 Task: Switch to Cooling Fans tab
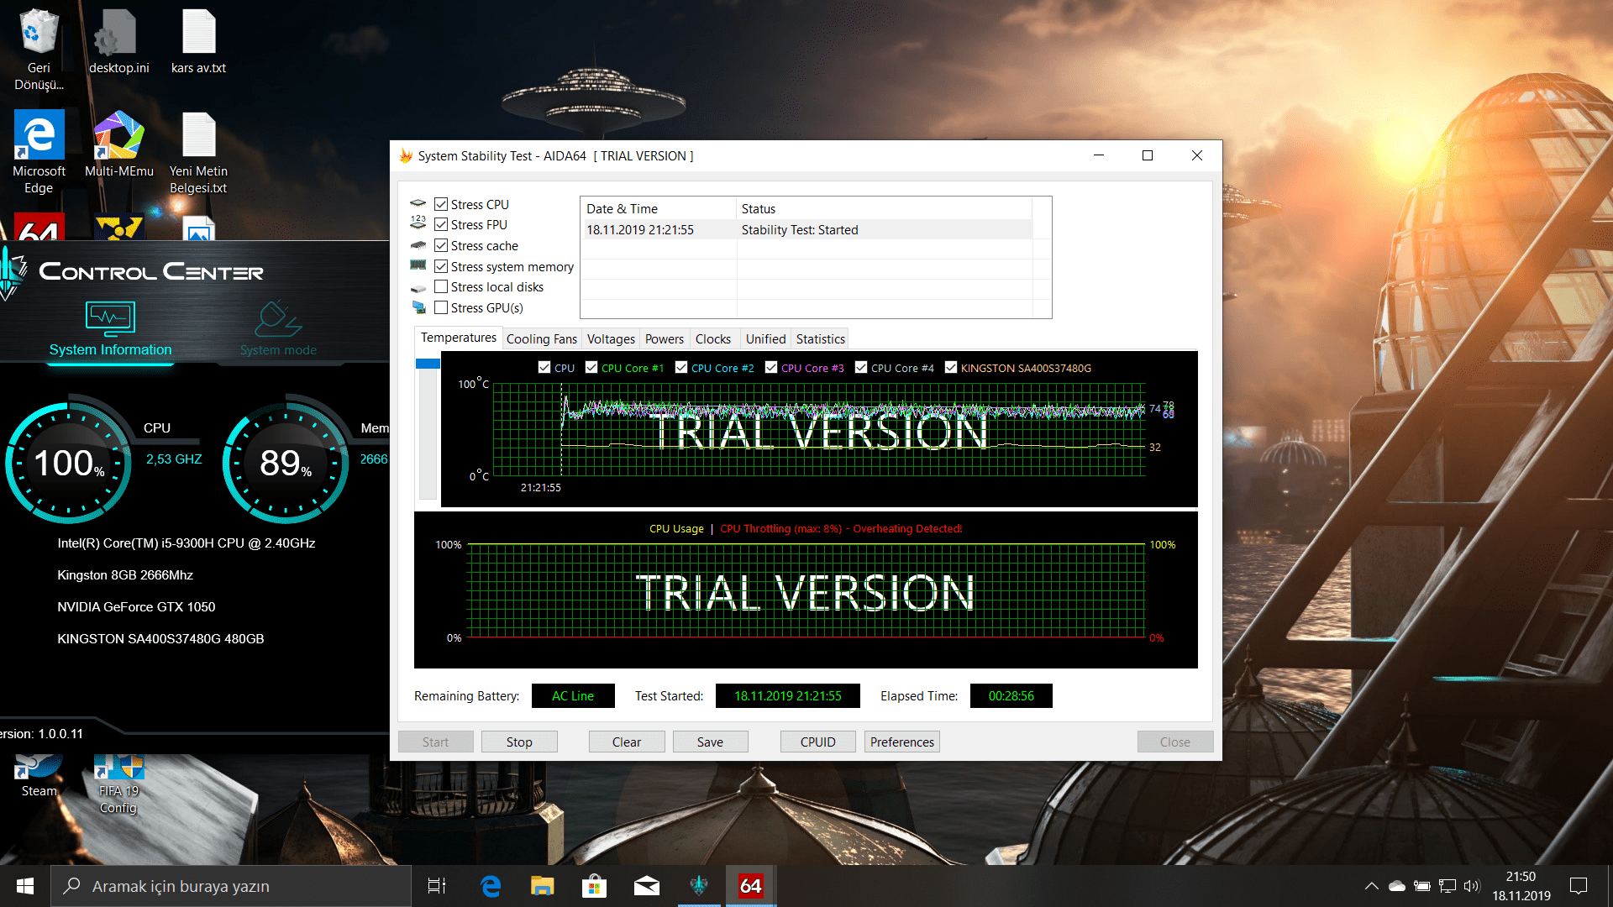click(541, 338)
